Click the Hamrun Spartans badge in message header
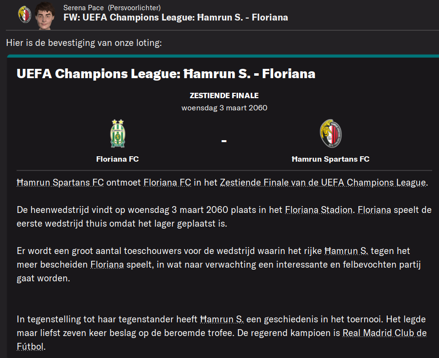 click(x=25, y=14)
